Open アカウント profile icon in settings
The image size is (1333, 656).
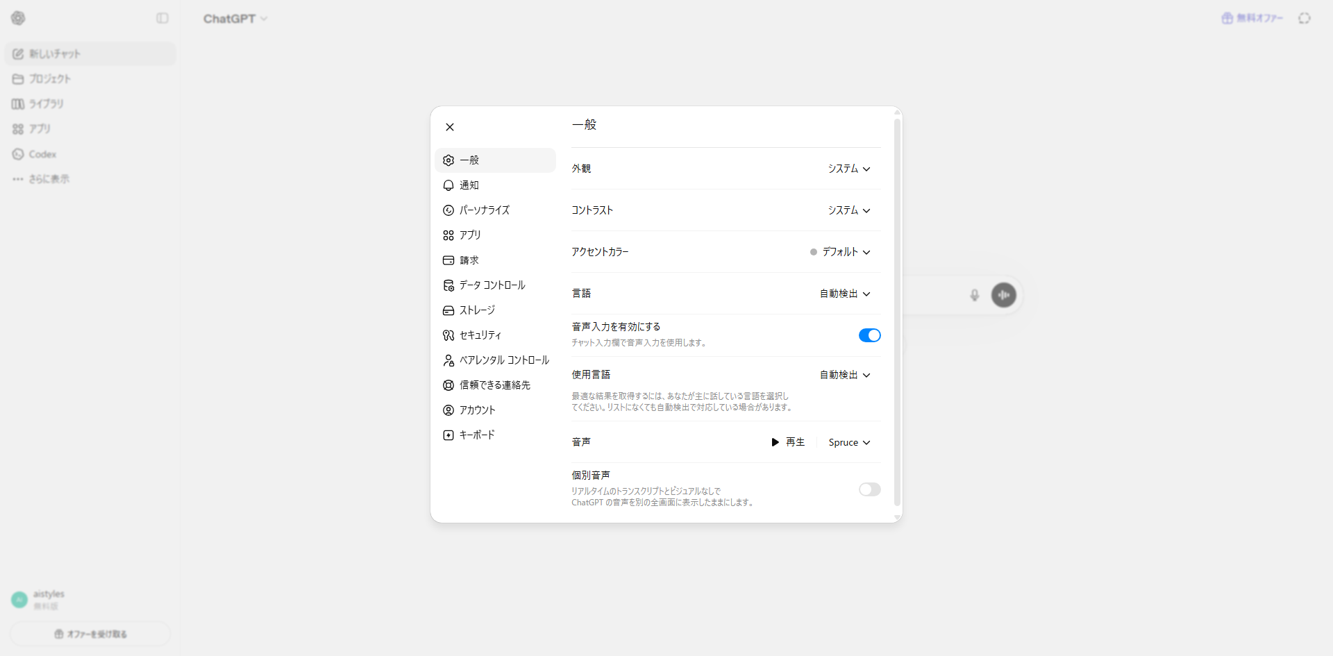tap(448, 410)
